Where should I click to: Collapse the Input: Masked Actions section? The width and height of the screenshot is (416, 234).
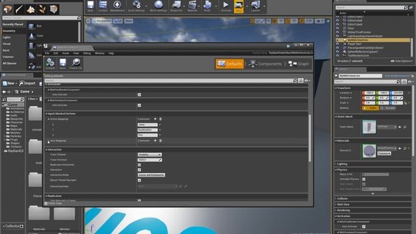click(46, 114)
